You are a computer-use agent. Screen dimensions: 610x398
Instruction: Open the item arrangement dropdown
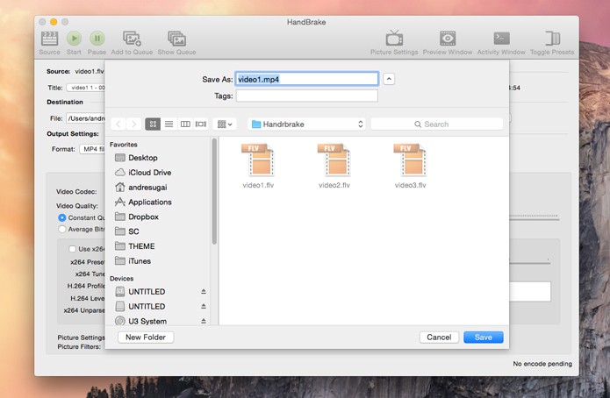point(225,124)
